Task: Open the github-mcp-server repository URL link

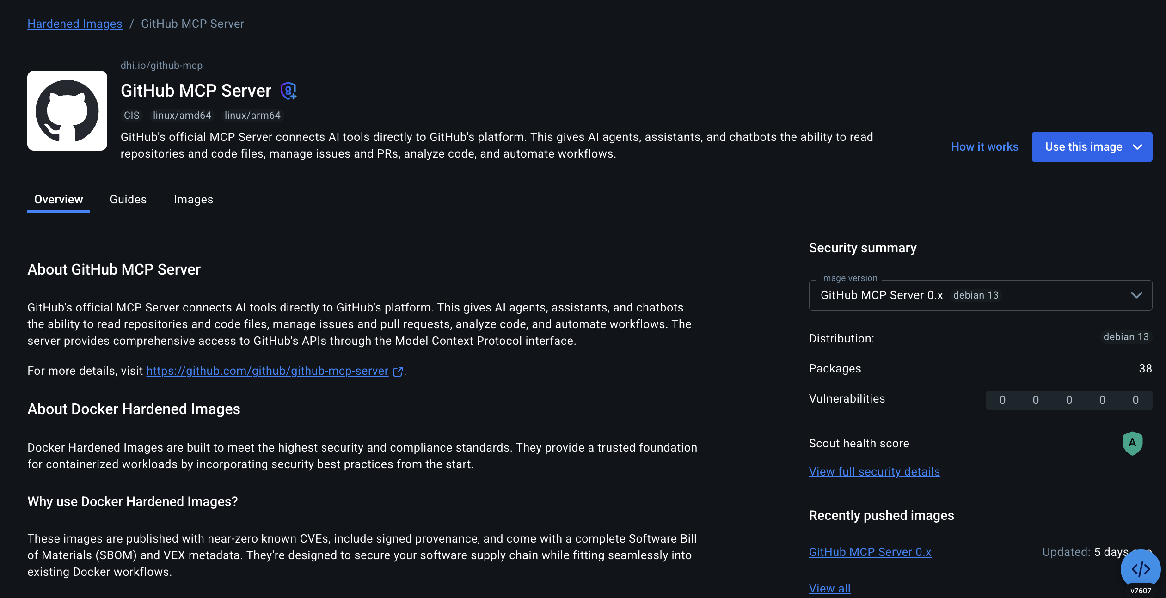Action: tap(267, 371)
